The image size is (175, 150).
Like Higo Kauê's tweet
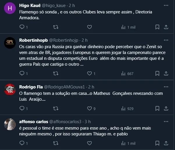point(89,27)
